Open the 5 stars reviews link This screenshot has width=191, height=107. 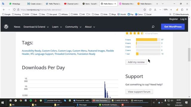(x=128, y=40)
